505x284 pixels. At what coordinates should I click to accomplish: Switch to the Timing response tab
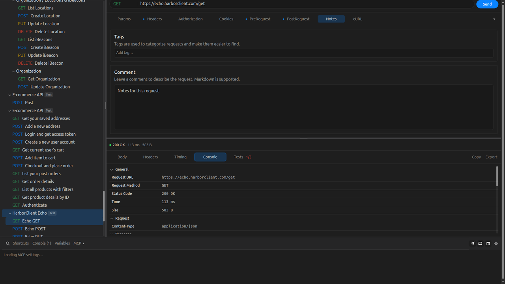pos(180,157)
